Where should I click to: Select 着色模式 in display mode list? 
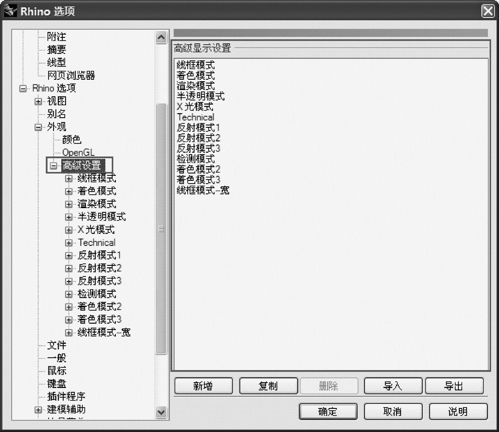(196, 75)
